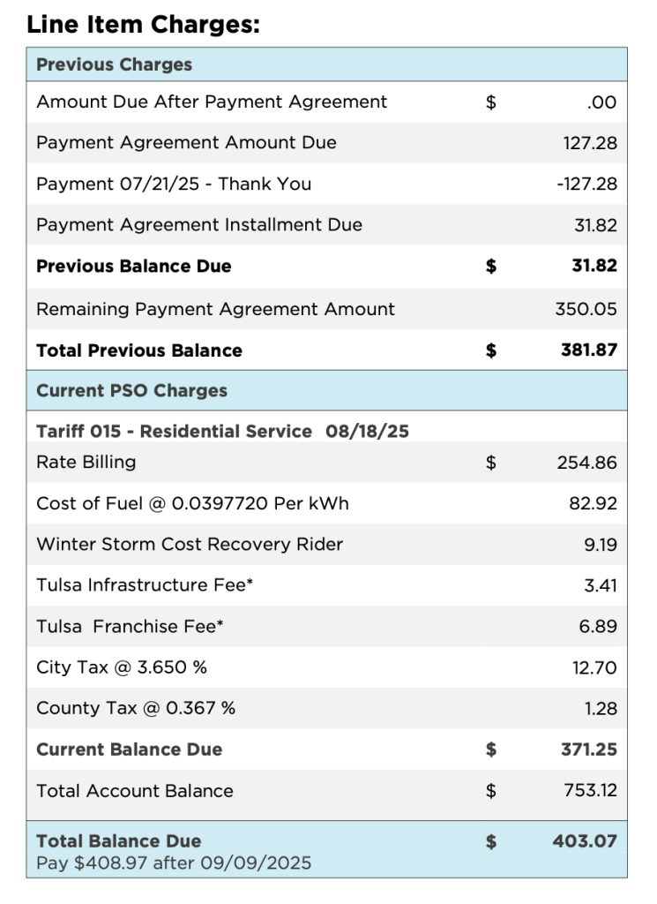Screen dimensions: 657x904
Task: Select the Payment 07/21/25 - Thank You line
Action: 174,184
